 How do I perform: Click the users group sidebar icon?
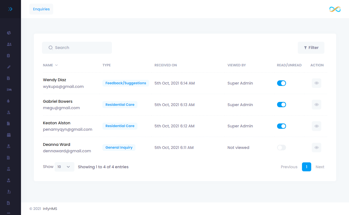9,44
